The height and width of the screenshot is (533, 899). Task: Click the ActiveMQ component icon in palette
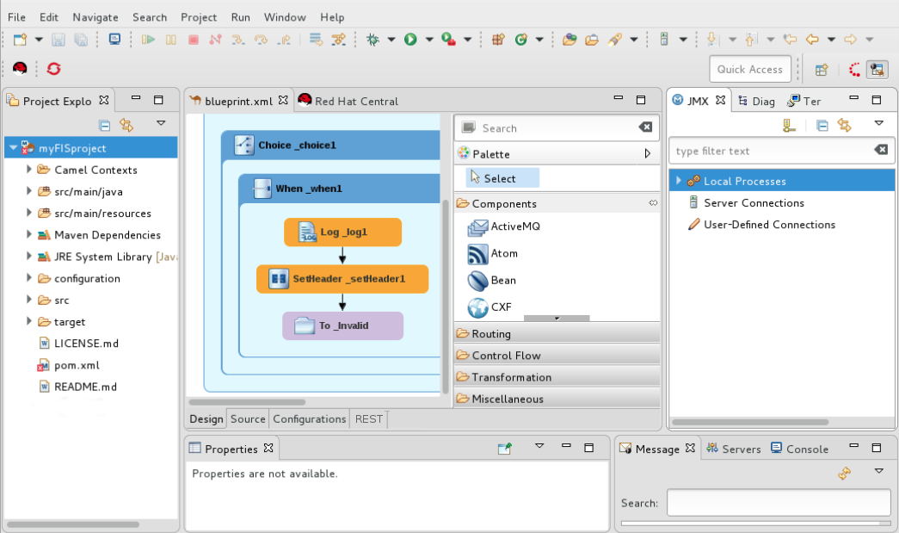[478, 227]
